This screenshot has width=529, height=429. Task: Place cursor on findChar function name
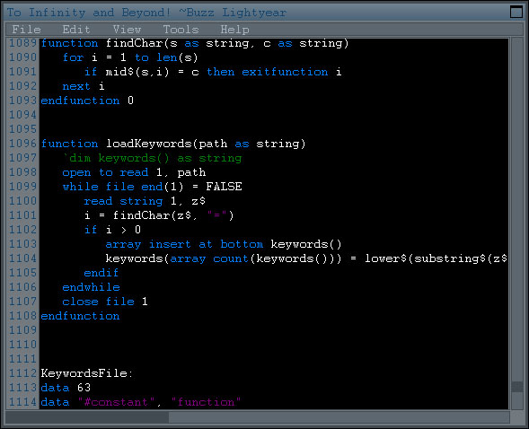tap(135, 43)
